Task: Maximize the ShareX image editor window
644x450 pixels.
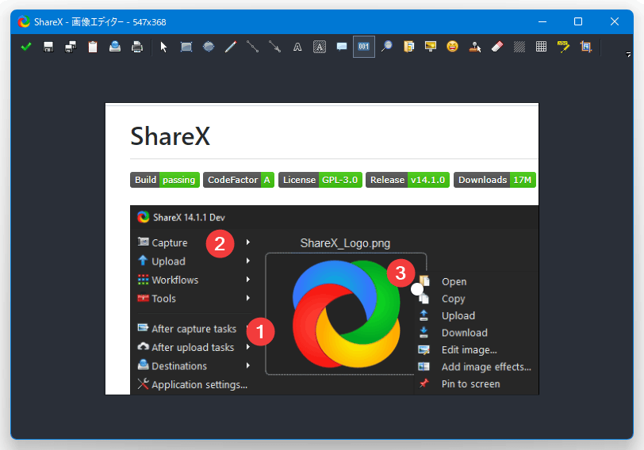Action: pyautogui.click(x=578, y=21)
